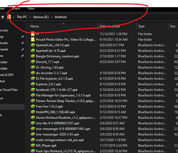The image size is (178, 153).
Task: Click date 9/19/2021 10:34 AM
Action: click(114, 40)
